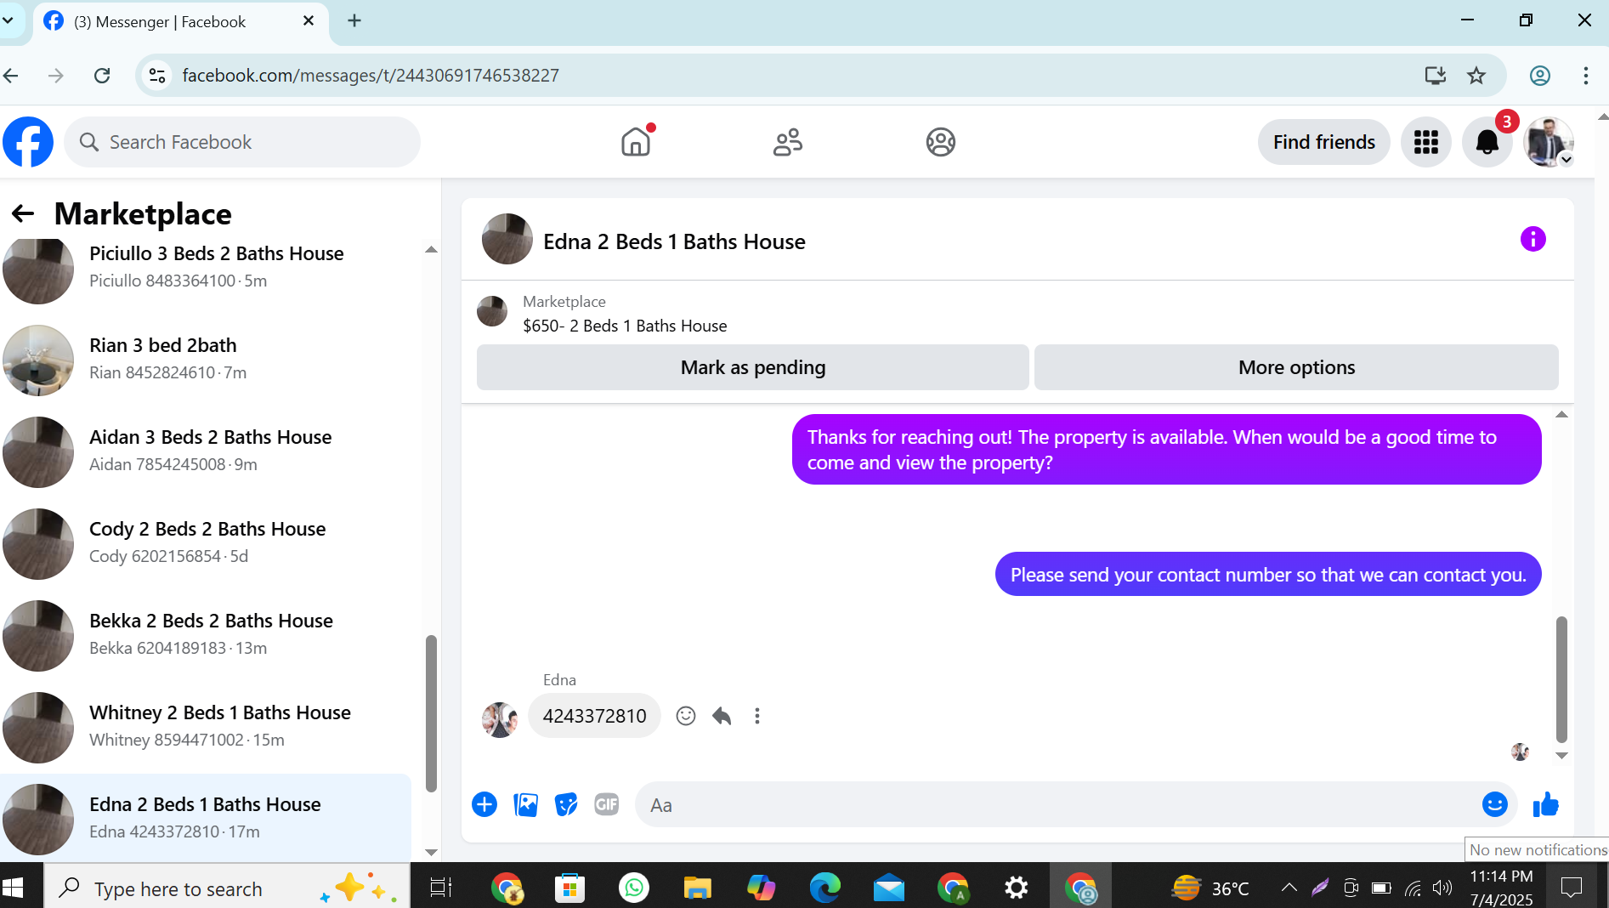Close the Messenger | Facebook tab

(x=309, y=20)
